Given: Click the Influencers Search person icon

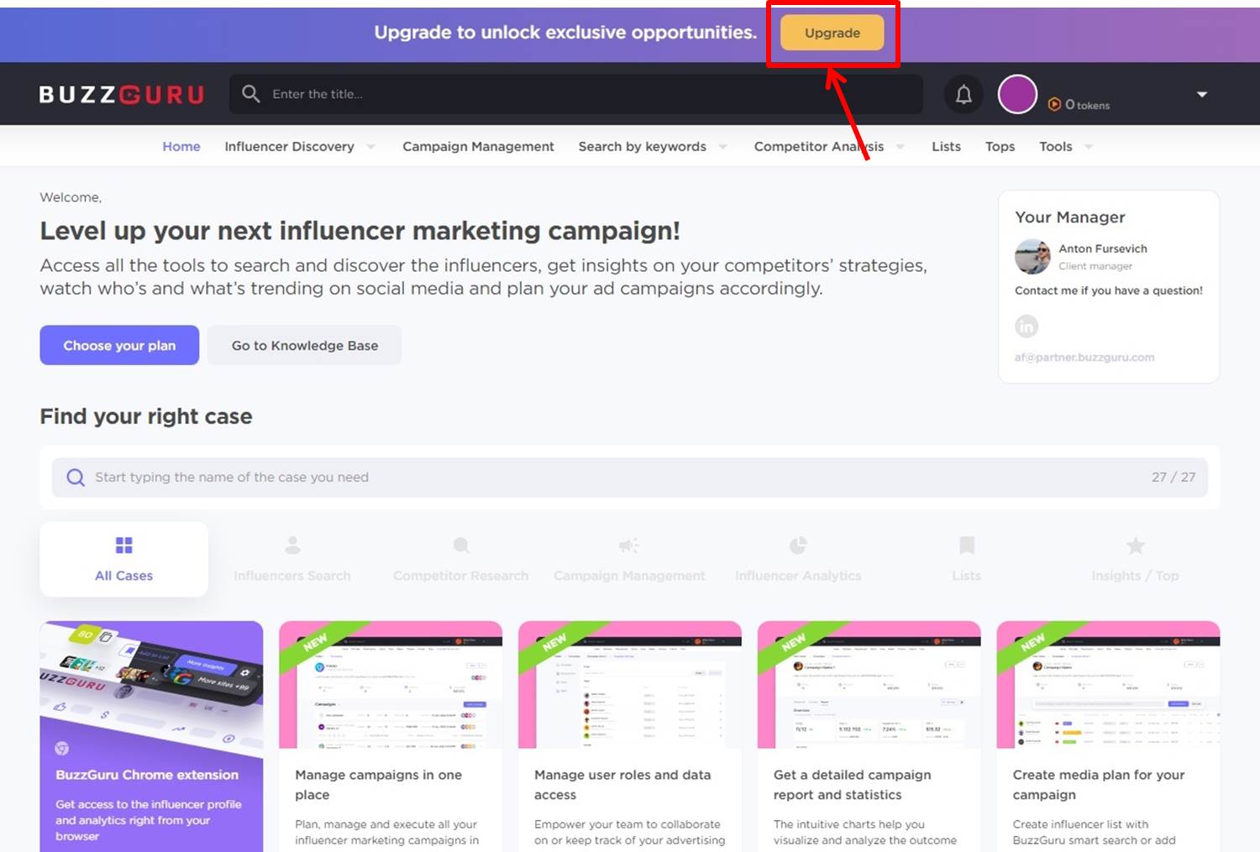Looking at the screenshot, I should click(x=292, y=546).
